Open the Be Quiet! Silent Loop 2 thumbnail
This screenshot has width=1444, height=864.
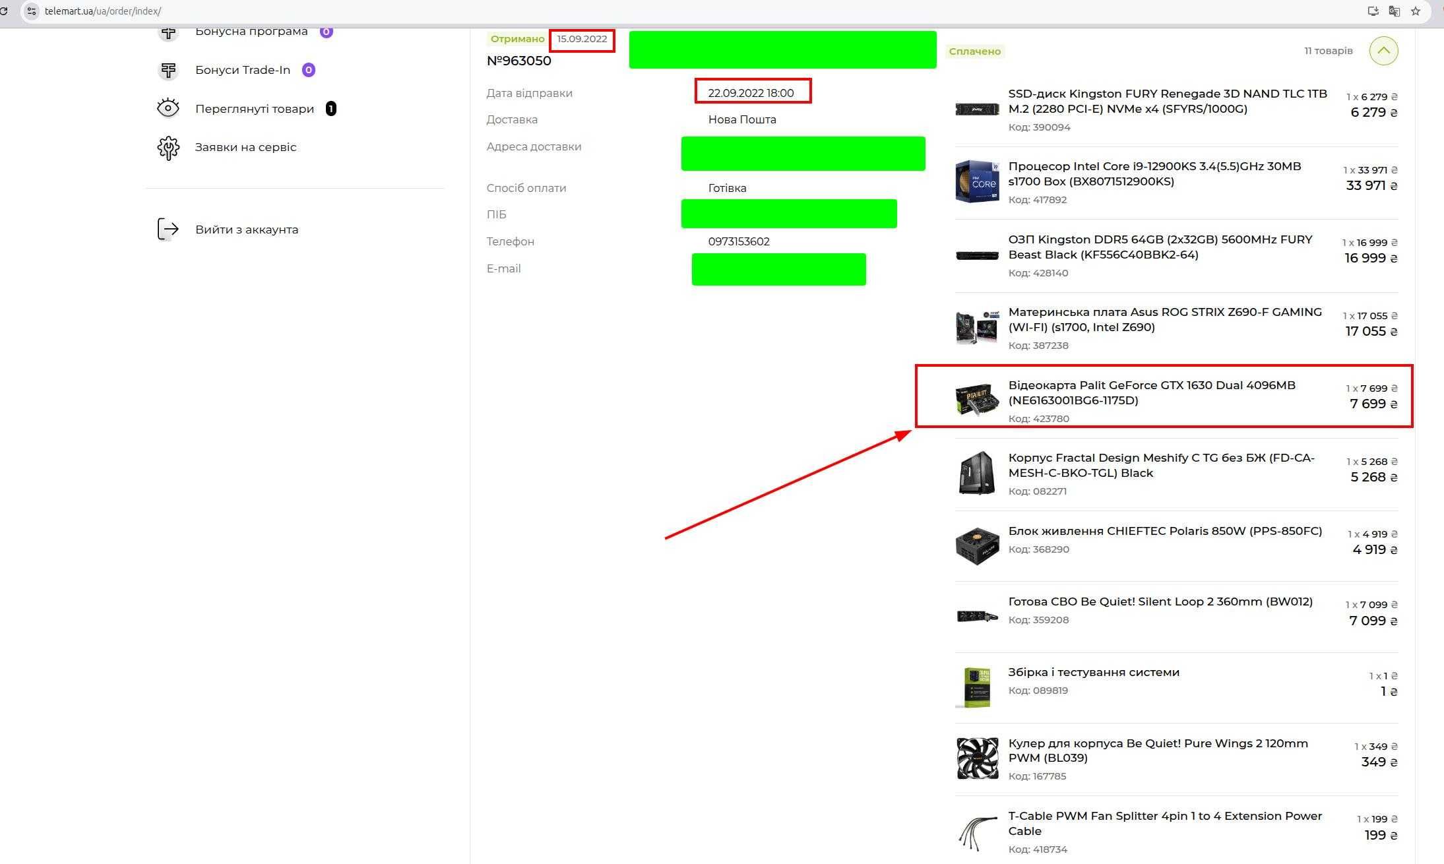tap(977, 616)
